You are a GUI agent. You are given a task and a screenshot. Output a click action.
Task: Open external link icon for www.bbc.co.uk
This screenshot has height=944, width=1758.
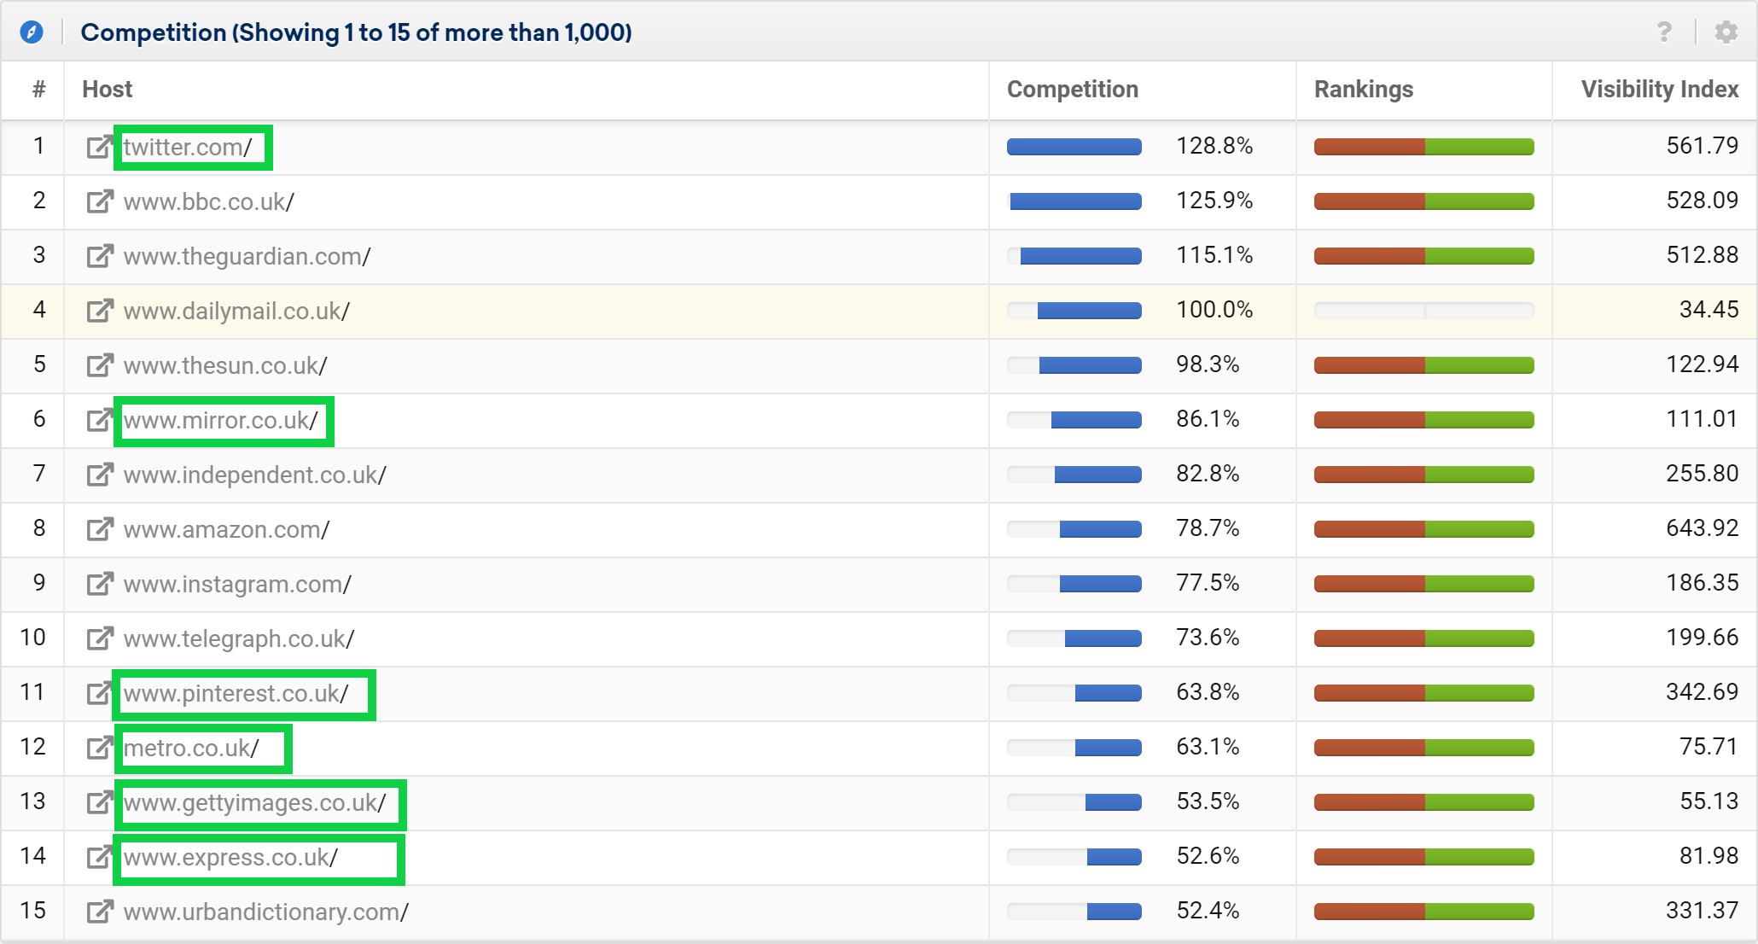[x=100, y=201]
